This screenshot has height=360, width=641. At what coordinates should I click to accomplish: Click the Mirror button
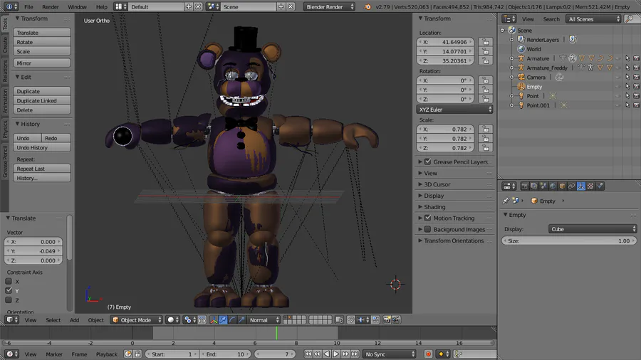pos(42,63)
